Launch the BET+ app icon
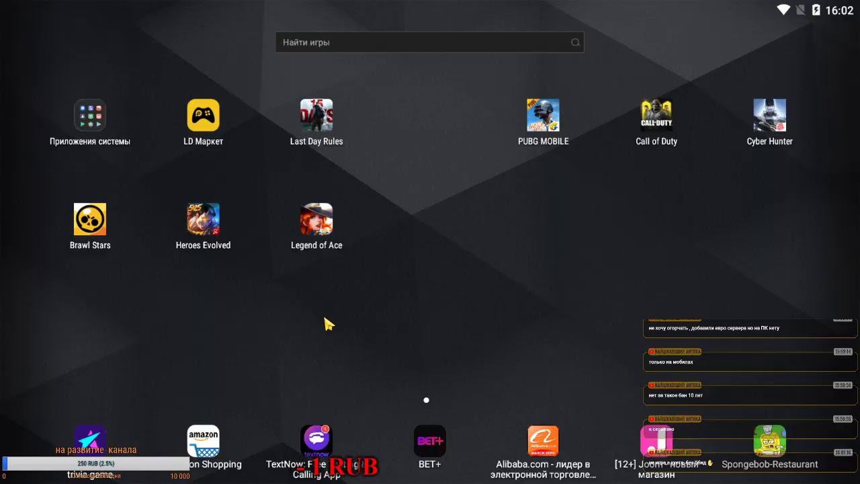The width and height of the screenshot is (860, 484). coord(430,441)
